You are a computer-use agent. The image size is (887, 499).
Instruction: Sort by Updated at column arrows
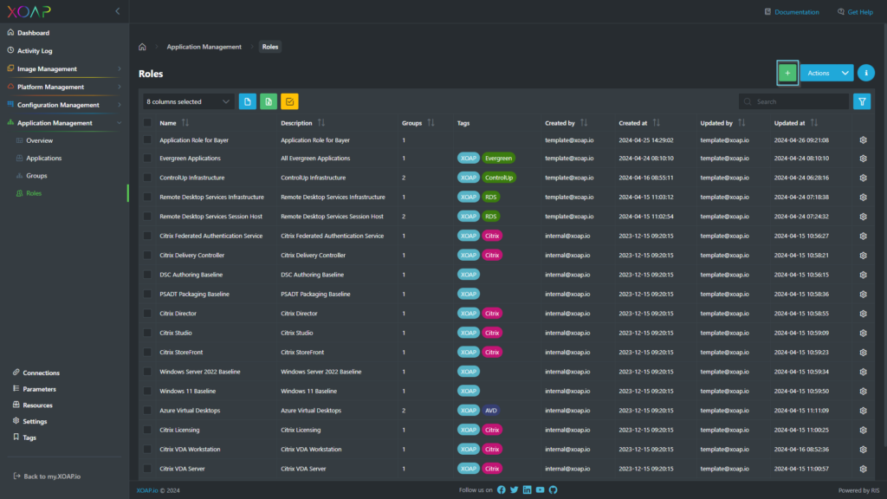pos(813,123)
